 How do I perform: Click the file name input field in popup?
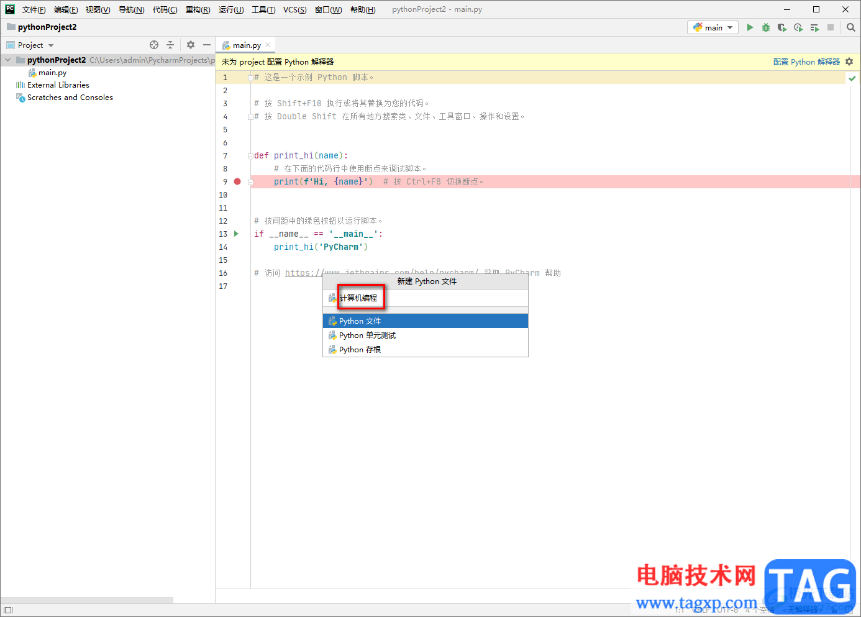(426, 298)
